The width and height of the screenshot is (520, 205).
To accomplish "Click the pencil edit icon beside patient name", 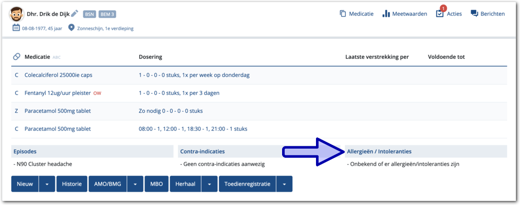I will click(x=75, y=14).
